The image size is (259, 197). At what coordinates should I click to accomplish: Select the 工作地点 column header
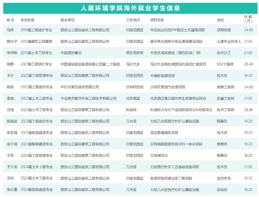pos(133,20)
